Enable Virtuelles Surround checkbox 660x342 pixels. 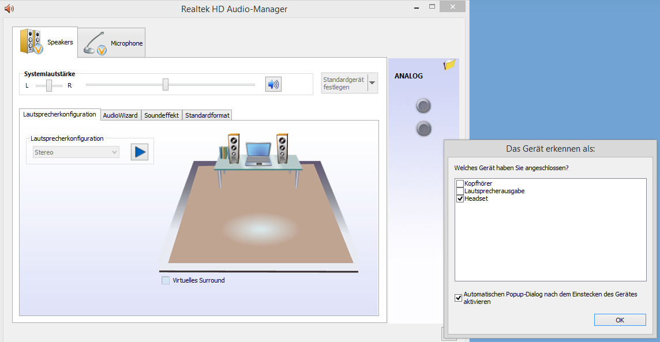tap(166, 281)
